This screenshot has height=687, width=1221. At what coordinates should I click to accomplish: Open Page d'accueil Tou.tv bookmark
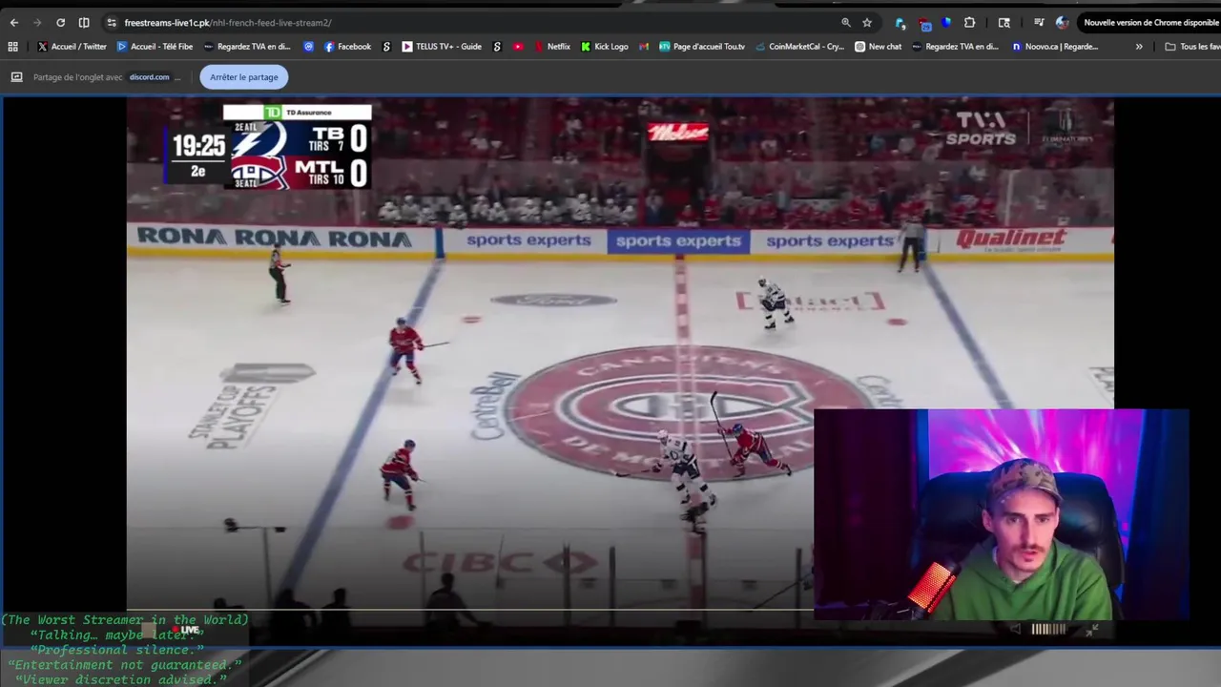pyautogui.click(x=702, y=46)
